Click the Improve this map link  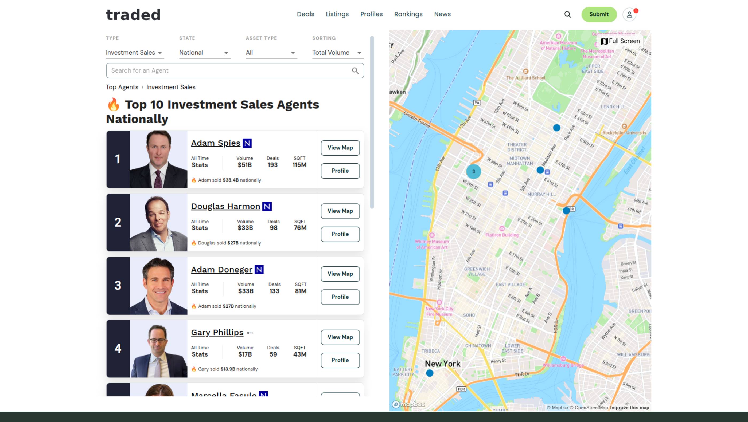630,408
